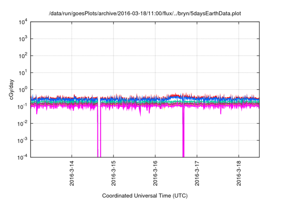
Task: Select the 10^-1 y-axis label
Action: click(x=23, y=107)
